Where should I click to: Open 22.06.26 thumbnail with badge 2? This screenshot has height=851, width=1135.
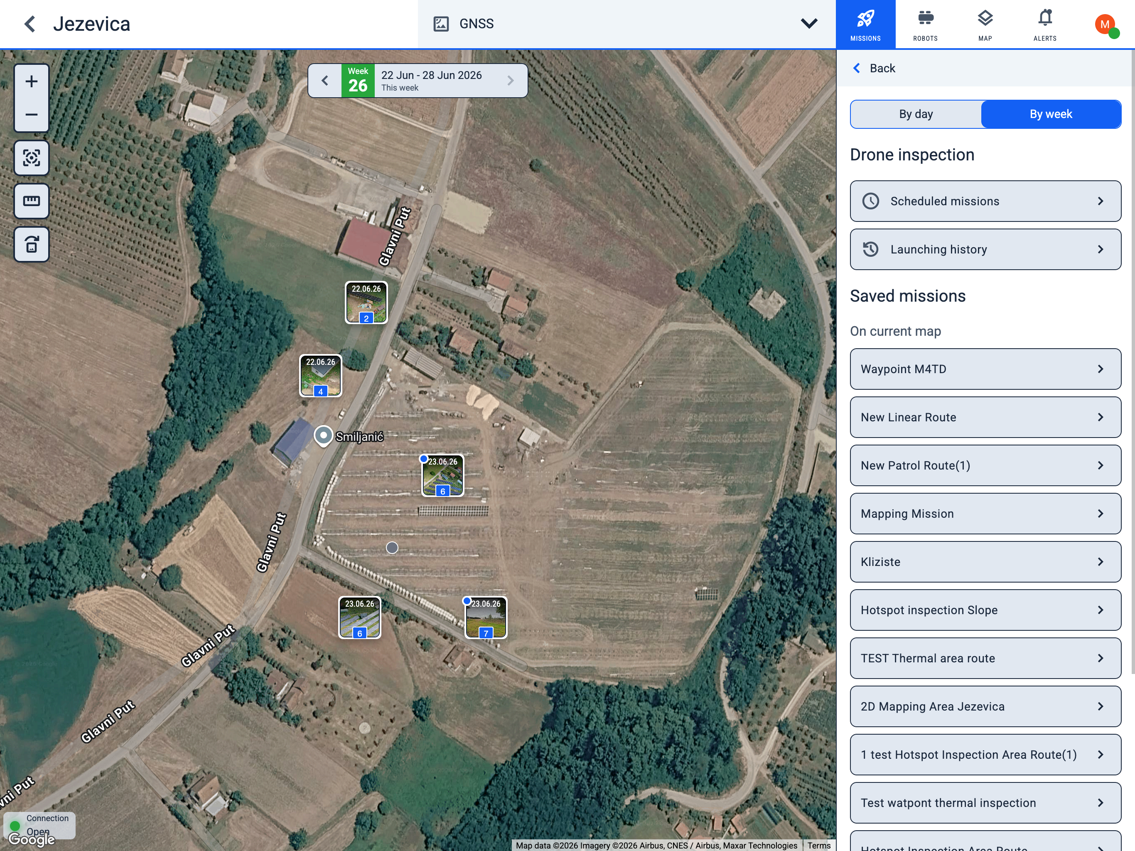tap(366, 303)
